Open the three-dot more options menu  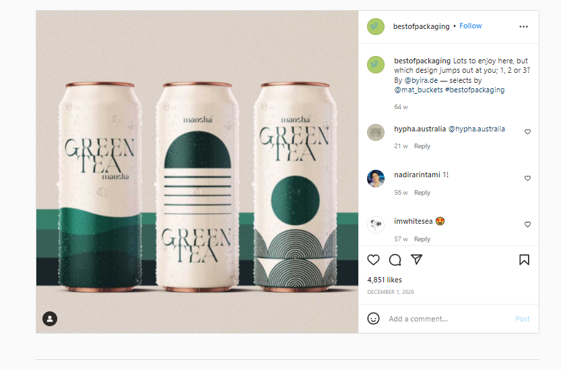tap(524, 26)
